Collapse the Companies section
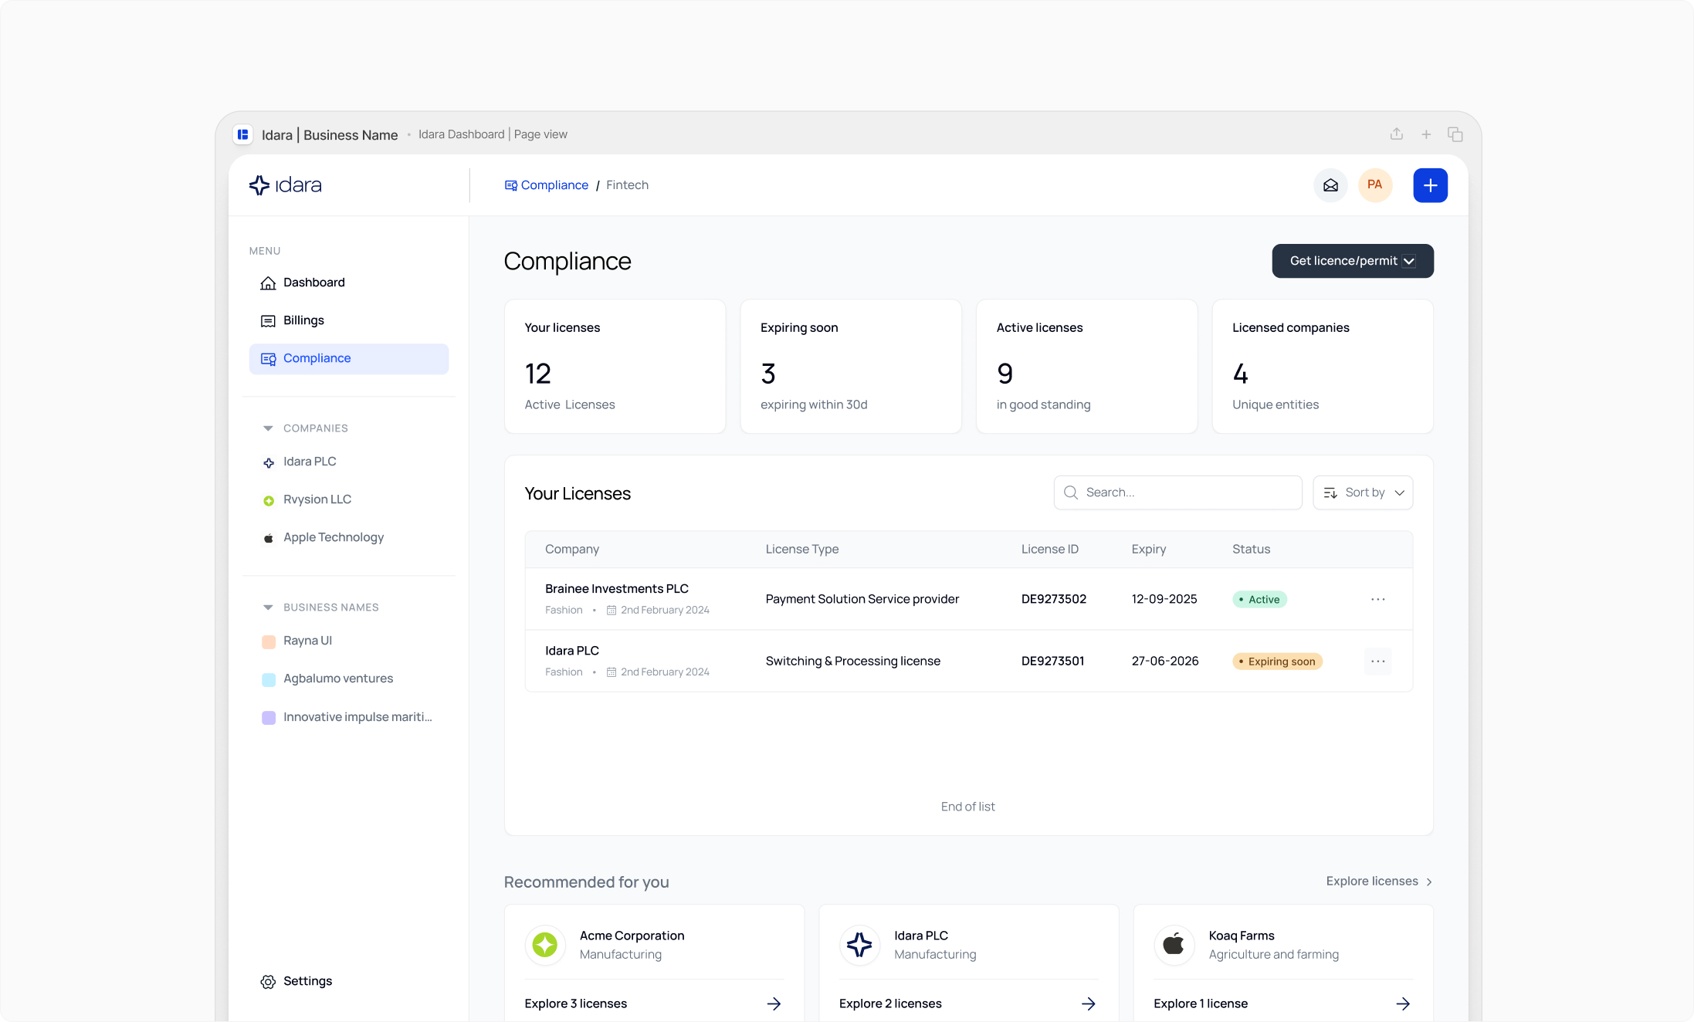 (268, 428)
